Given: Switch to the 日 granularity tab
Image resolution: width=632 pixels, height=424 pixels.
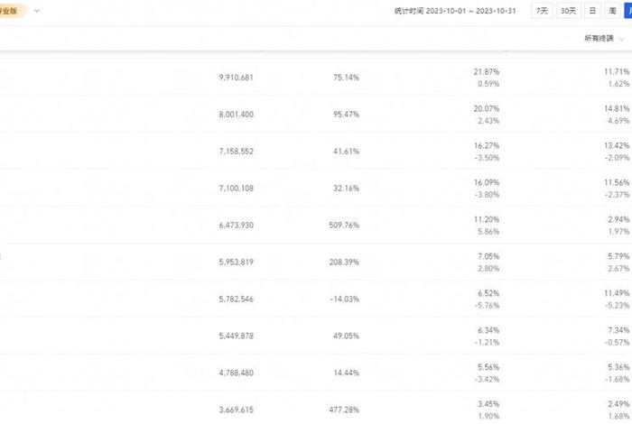Looking at the screenshot, I should (x=592, y=11).
